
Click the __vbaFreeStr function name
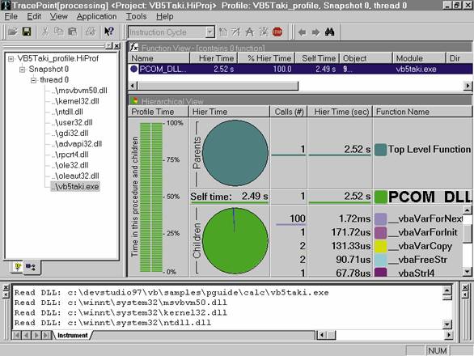pyautogui.click(x=418, y=260)
